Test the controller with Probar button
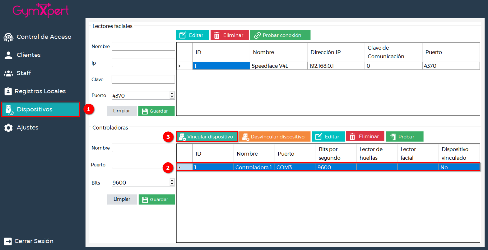The height and width of the screenshot is (250, 488). pos(404,137)
